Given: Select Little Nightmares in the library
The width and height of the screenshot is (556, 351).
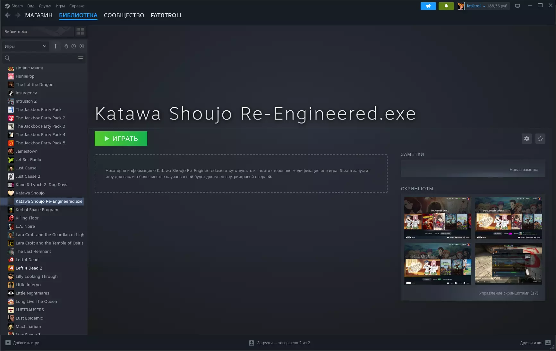Looking at the screenshot, I should click(32, 293).
